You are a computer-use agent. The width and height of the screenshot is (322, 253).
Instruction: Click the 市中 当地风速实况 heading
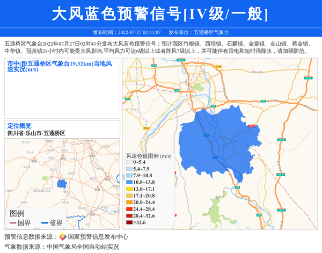click(59, 66)
